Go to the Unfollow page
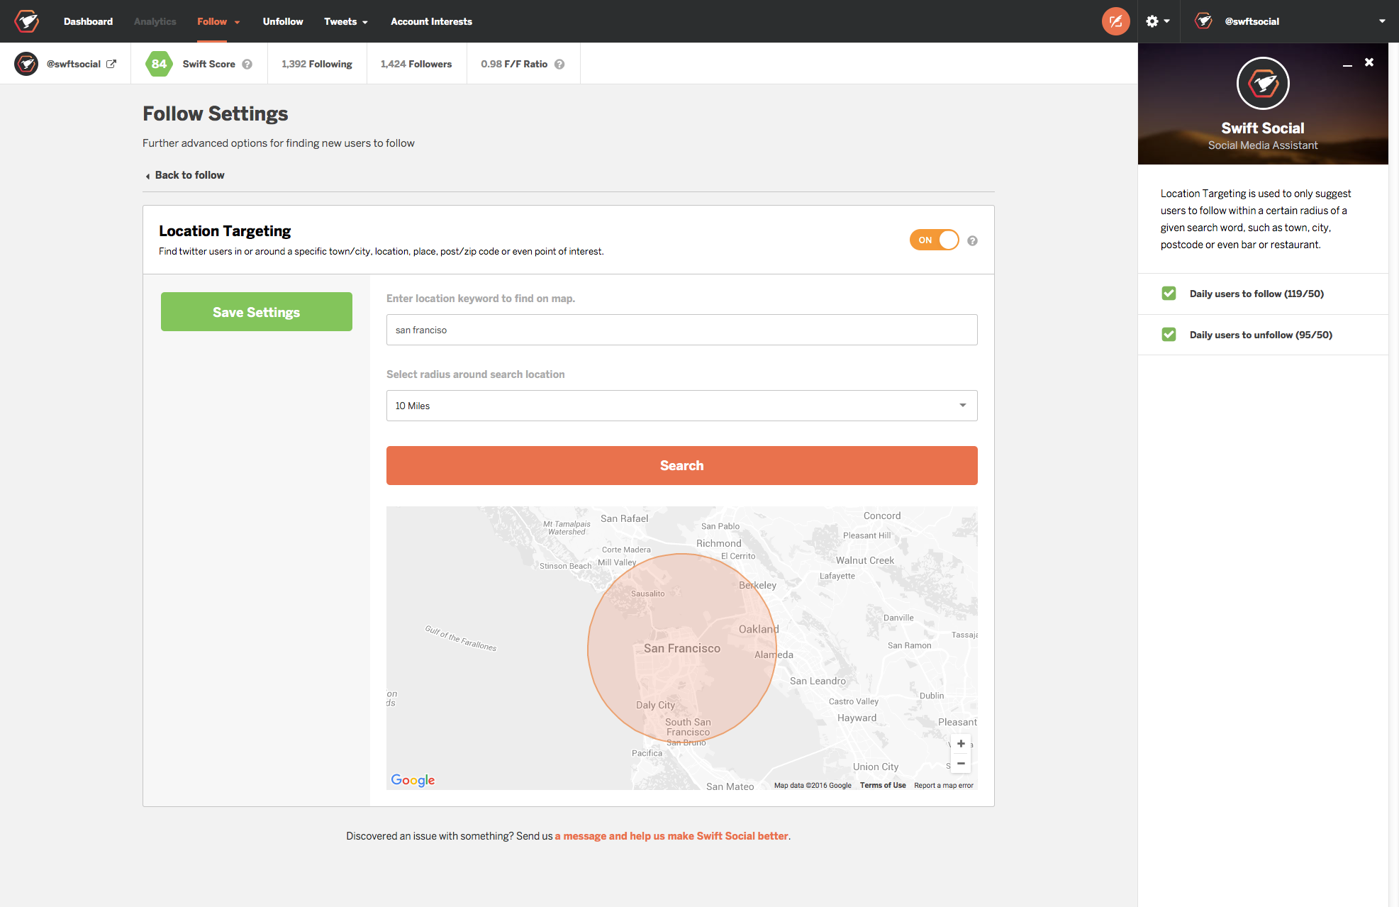 [x=282, y=21]
